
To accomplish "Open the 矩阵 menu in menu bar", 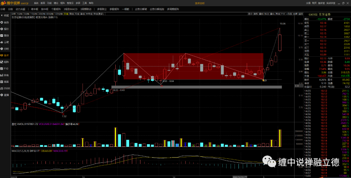I will pyautogui.click(x=62, y=3).
